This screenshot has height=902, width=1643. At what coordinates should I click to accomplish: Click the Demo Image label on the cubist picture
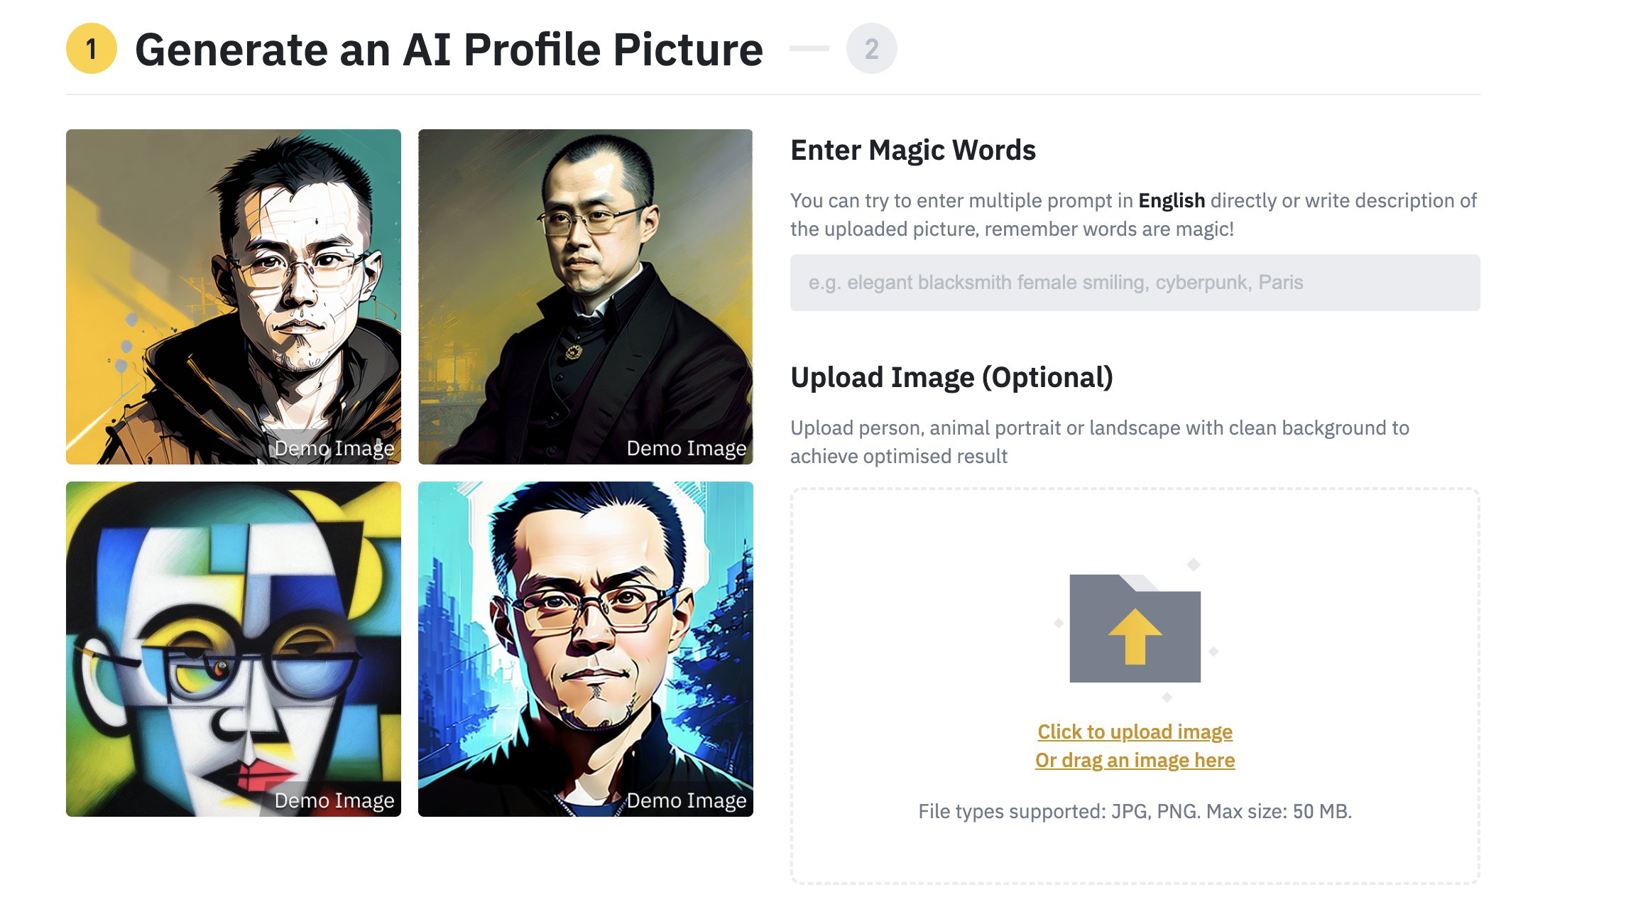[x=334, y=800]
